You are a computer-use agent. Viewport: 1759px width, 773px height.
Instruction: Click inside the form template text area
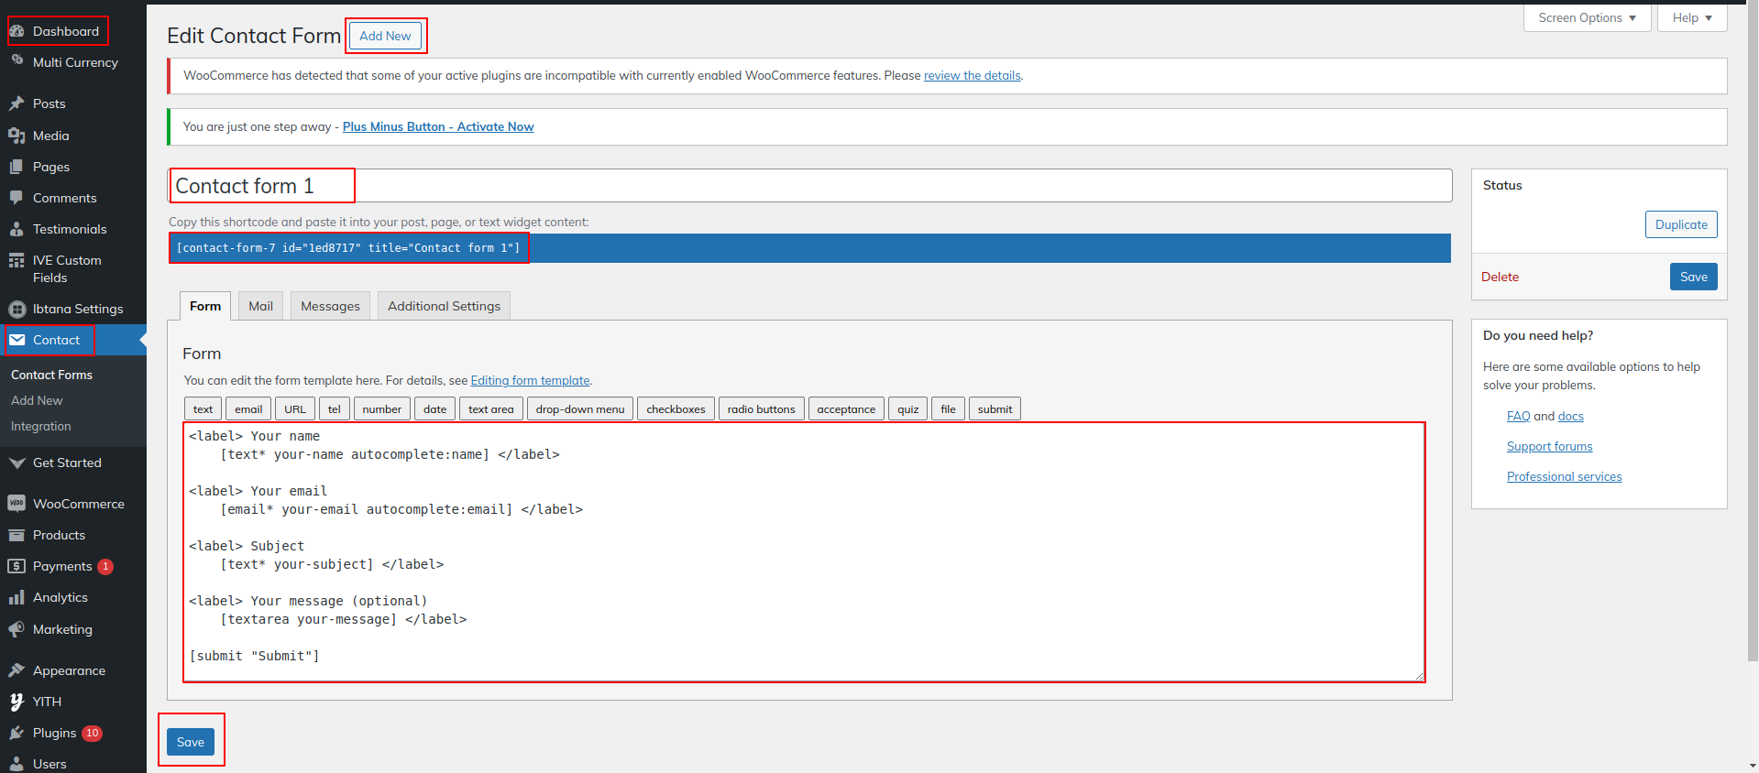(803, 551)
